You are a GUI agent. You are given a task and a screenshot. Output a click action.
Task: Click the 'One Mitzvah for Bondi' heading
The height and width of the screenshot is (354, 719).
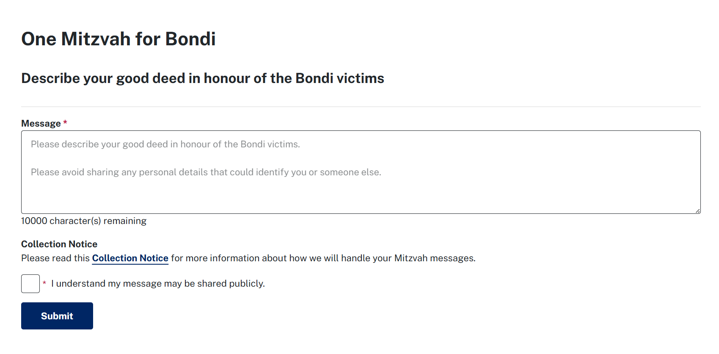[118, 39]
